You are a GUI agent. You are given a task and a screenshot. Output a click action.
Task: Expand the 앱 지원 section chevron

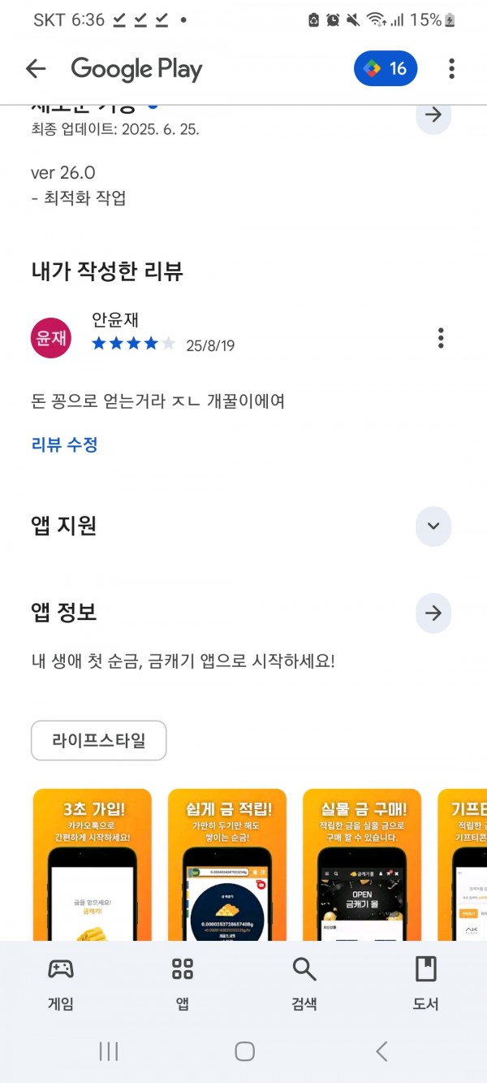coord(433,526)
